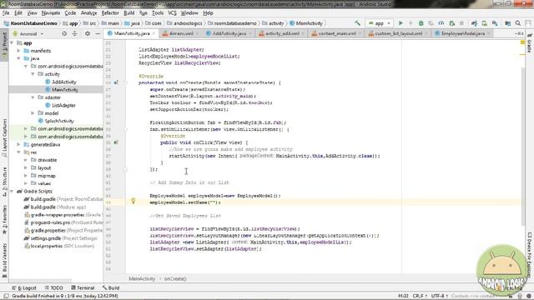
Task: Switch to AddActivity.java editor tab
Action: coord(229,33)
